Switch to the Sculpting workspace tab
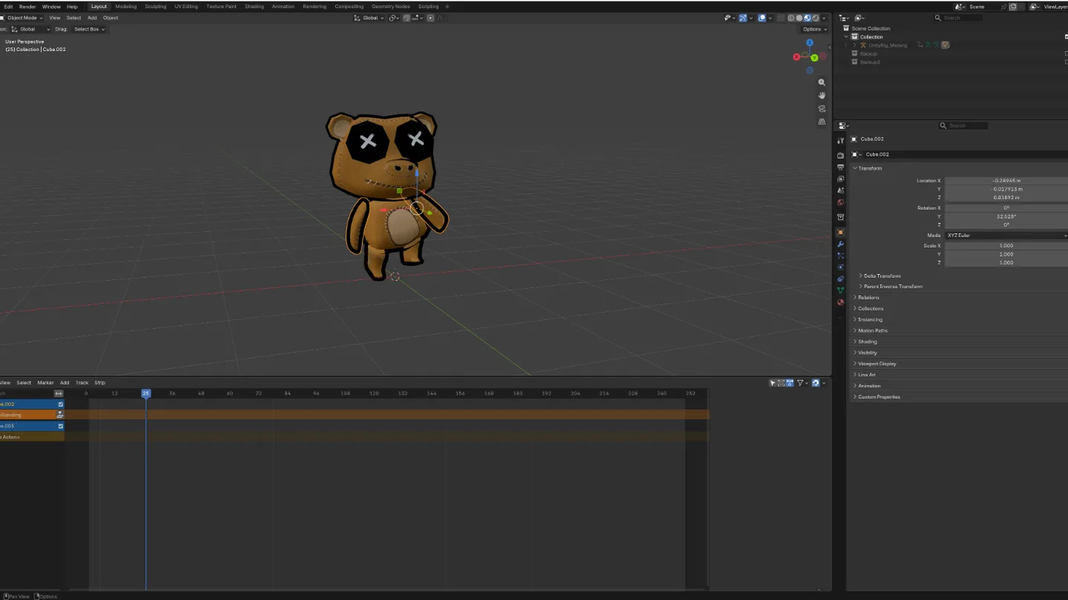Screen dimensions: 1068x600 point(156,7)
